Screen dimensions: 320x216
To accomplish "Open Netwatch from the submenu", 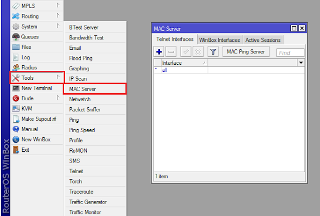I will 95,99.
